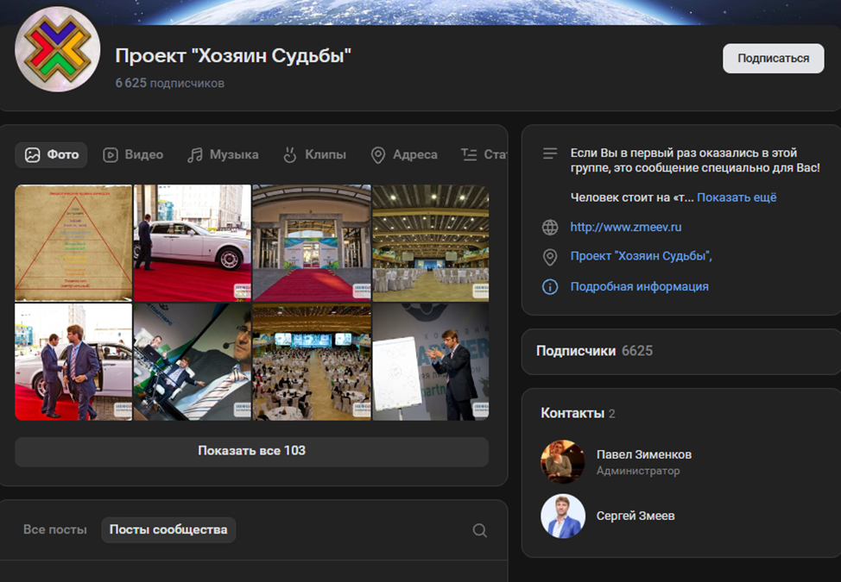Click the globe icon beside the website link
The height and width of the screenshot is (582, 841).
tap(550, 227)
